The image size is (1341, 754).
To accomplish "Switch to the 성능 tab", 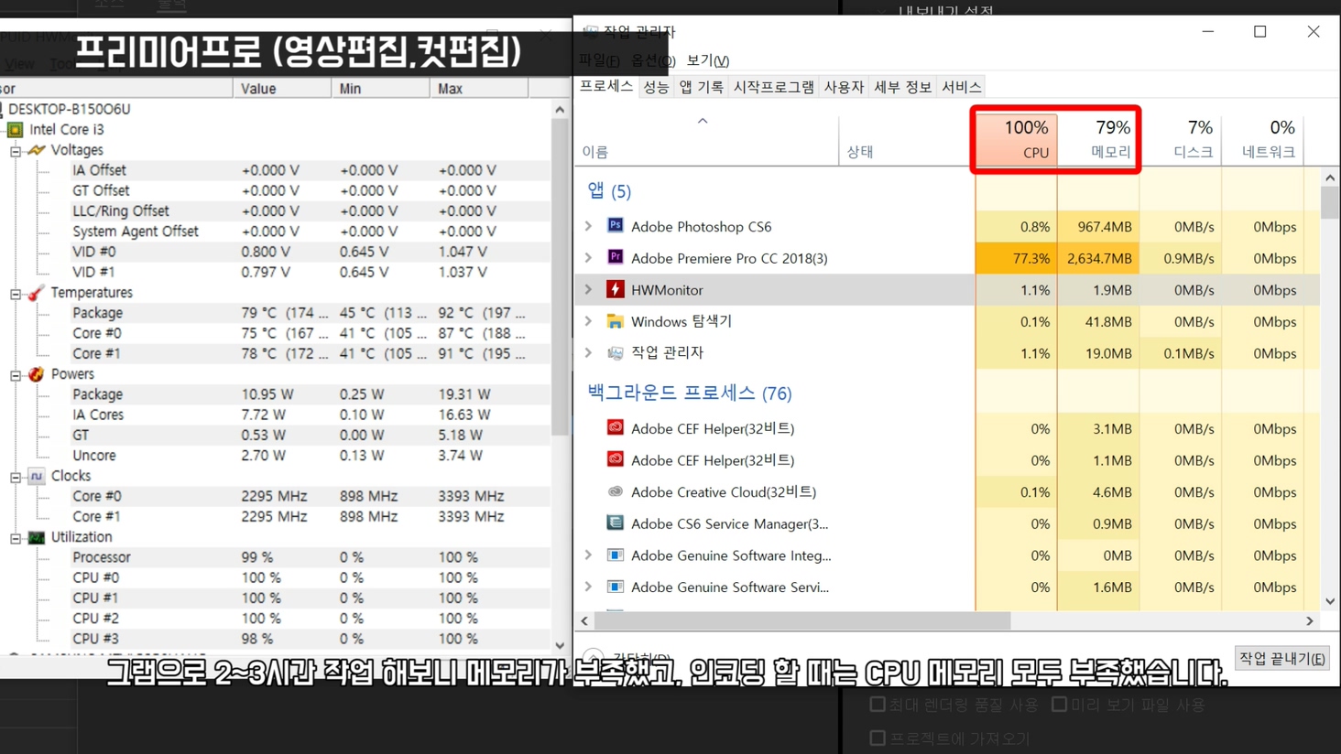I will 656,87.
